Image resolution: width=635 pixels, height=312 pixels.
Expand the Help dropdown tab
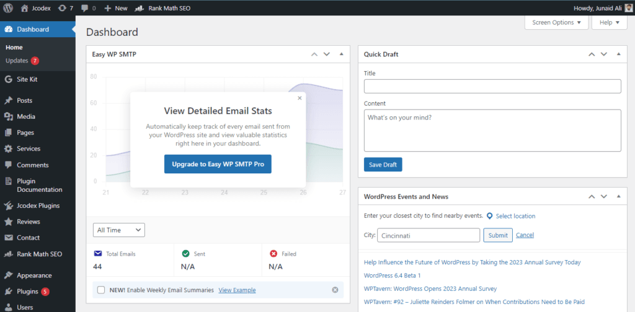[610, 23]
